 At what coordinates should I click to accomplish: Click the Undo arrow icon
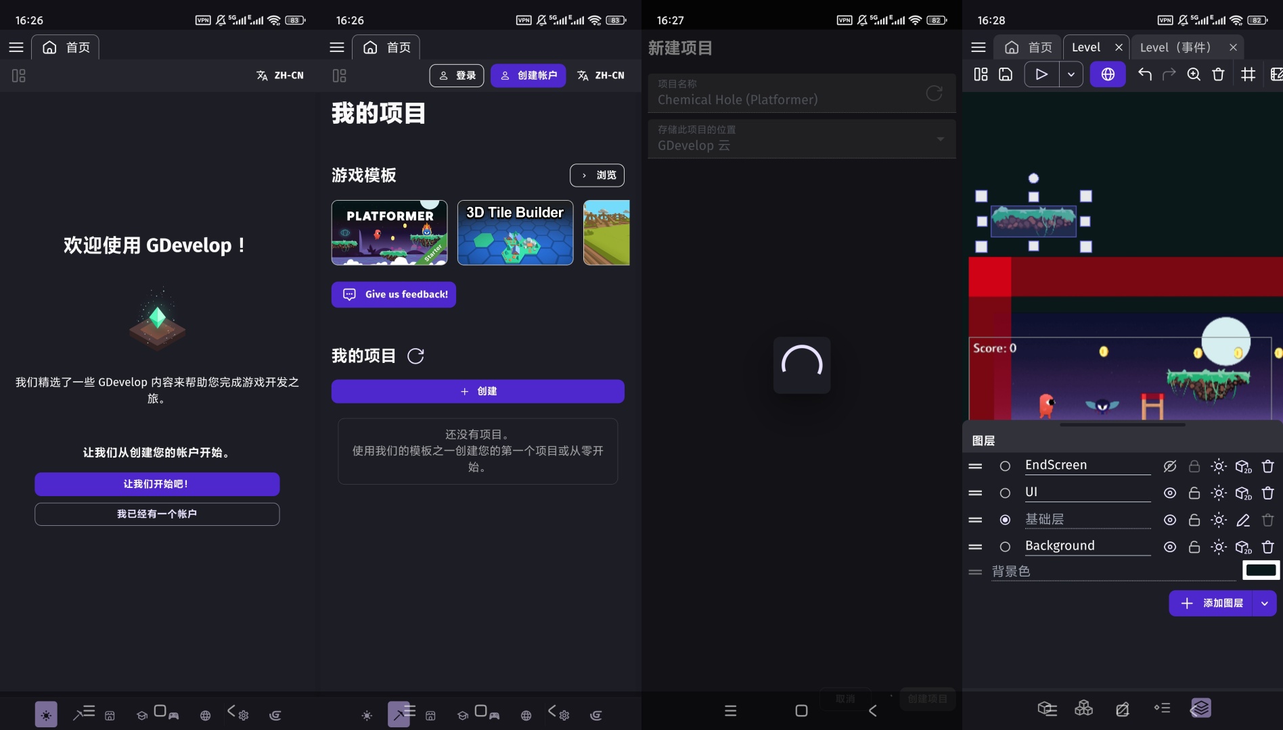(1144, 74)
